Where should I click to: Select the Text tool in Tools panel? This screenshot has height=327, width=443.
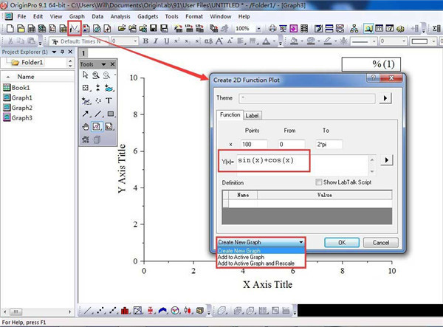(x=109, y=100)
